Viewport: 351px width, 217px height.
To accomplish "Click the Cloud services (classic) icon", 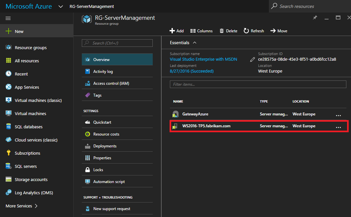I will 9,140.
